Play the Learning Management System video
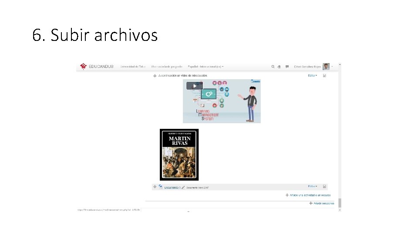This screenshot has height=235, width=418. (195, 86)
